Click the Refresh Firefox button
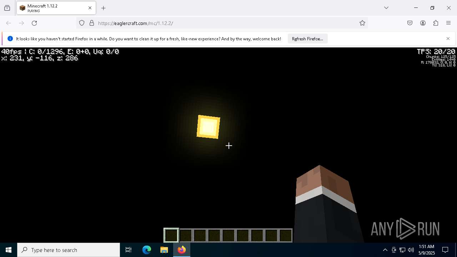Viewport: 457px width, 257px height. click(x=307, y=39)
